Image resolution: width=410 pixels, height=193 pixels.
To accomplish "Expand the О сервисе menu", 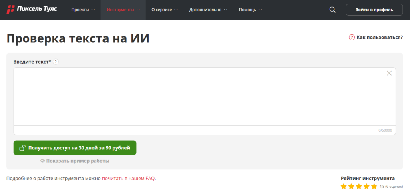I will click(165, 10).
